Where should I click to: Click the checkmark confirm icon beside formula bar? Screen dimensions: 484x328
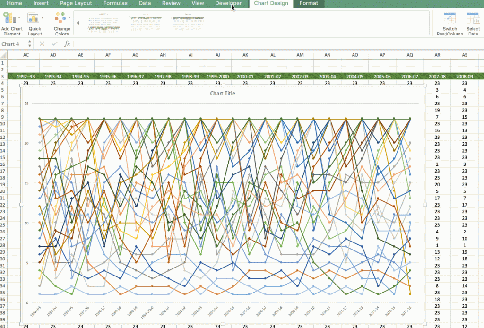point(54,43)
